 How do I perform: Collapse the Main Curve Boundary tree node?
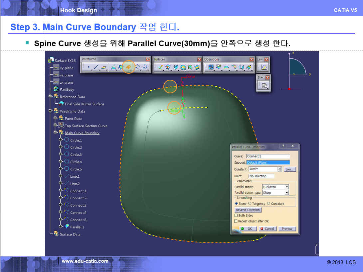(x=56, y=133)
